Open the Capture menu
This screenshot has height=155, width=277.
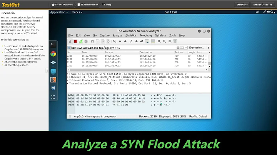coord(105,35)
